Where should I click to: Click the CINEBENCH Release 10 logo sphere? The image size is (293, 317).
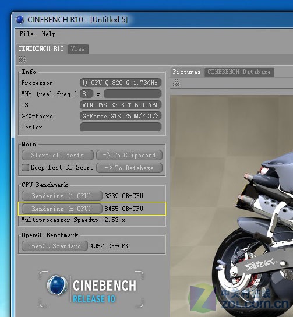(57, 286)
